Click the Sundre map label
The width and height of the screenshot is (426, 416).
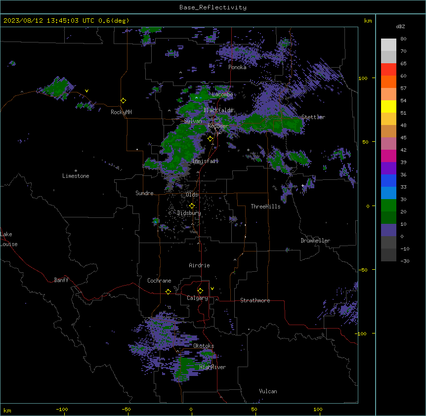click(144, 193)
